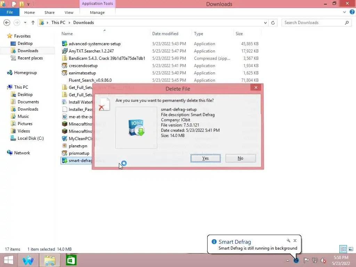Open the File ribbon menu

(9, 12)
